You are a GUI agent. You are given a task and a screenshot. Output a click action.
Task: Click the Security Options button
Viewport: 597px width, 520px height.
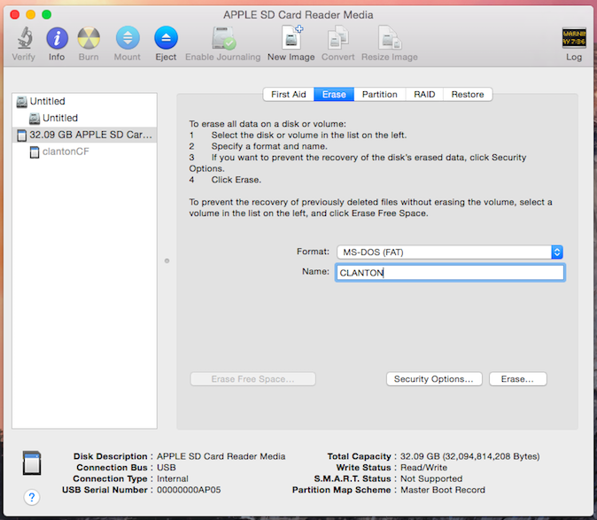(433, 379)
